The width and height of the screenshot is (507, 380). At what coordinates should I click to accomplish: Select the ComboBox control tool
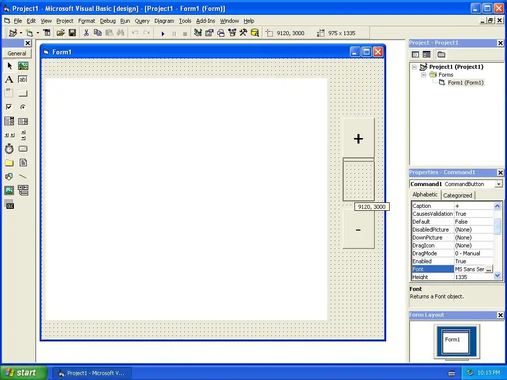[9, 121]
